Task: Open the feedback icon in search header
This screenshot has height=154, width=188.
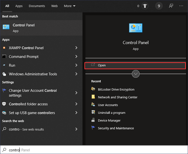Action: tap(171, 6)
